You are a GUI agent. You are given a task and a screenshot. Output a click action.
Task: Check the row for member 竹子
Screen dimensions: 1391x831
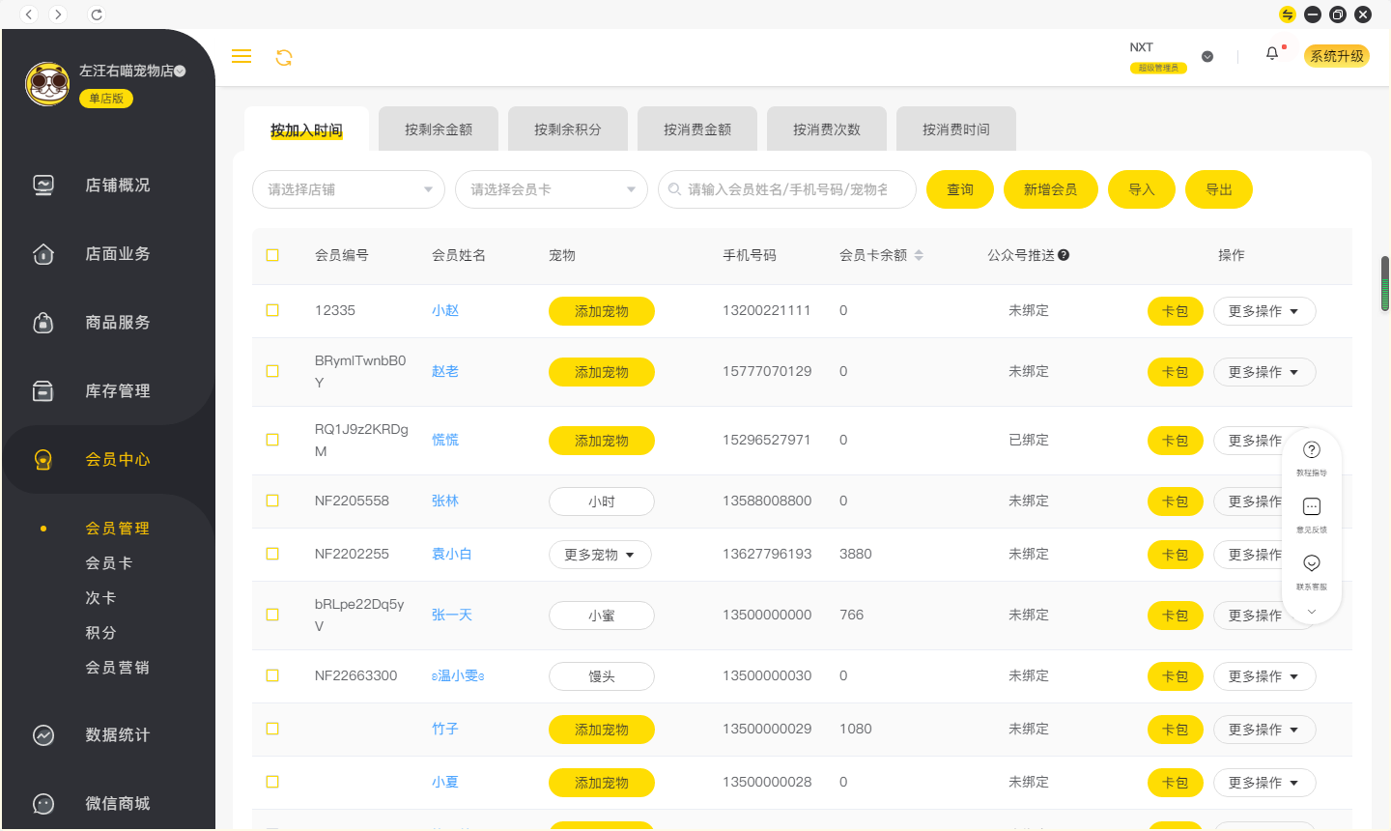272,729
